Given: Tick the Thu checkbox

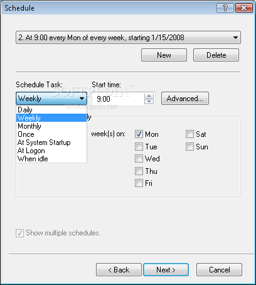Looking at the screenshot, I should pyautogui.click(x=139, y=171).
